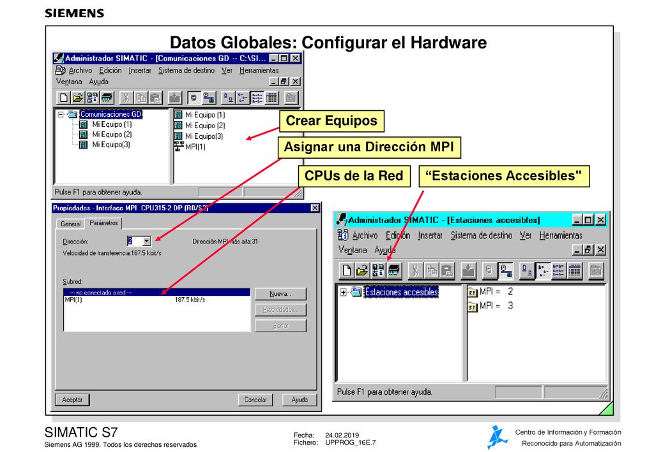Select Mi Equipo (1) in the project tree
The image size is (654, 452).
point(112,124)
